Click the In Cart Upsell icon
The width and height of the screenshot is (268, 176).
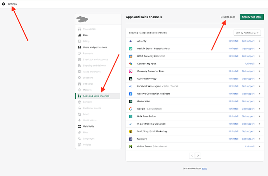tap(131, 124)
